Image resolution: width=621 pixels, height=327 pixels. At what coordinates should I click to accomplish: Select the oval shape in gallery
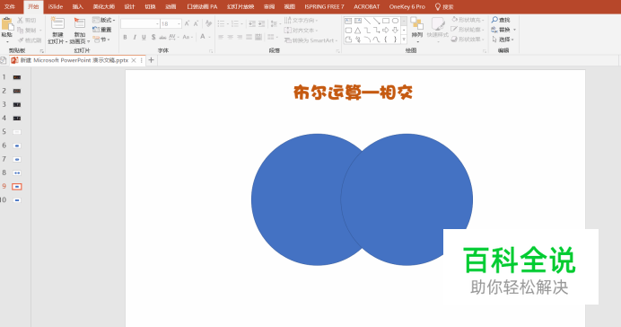point(395,21)
